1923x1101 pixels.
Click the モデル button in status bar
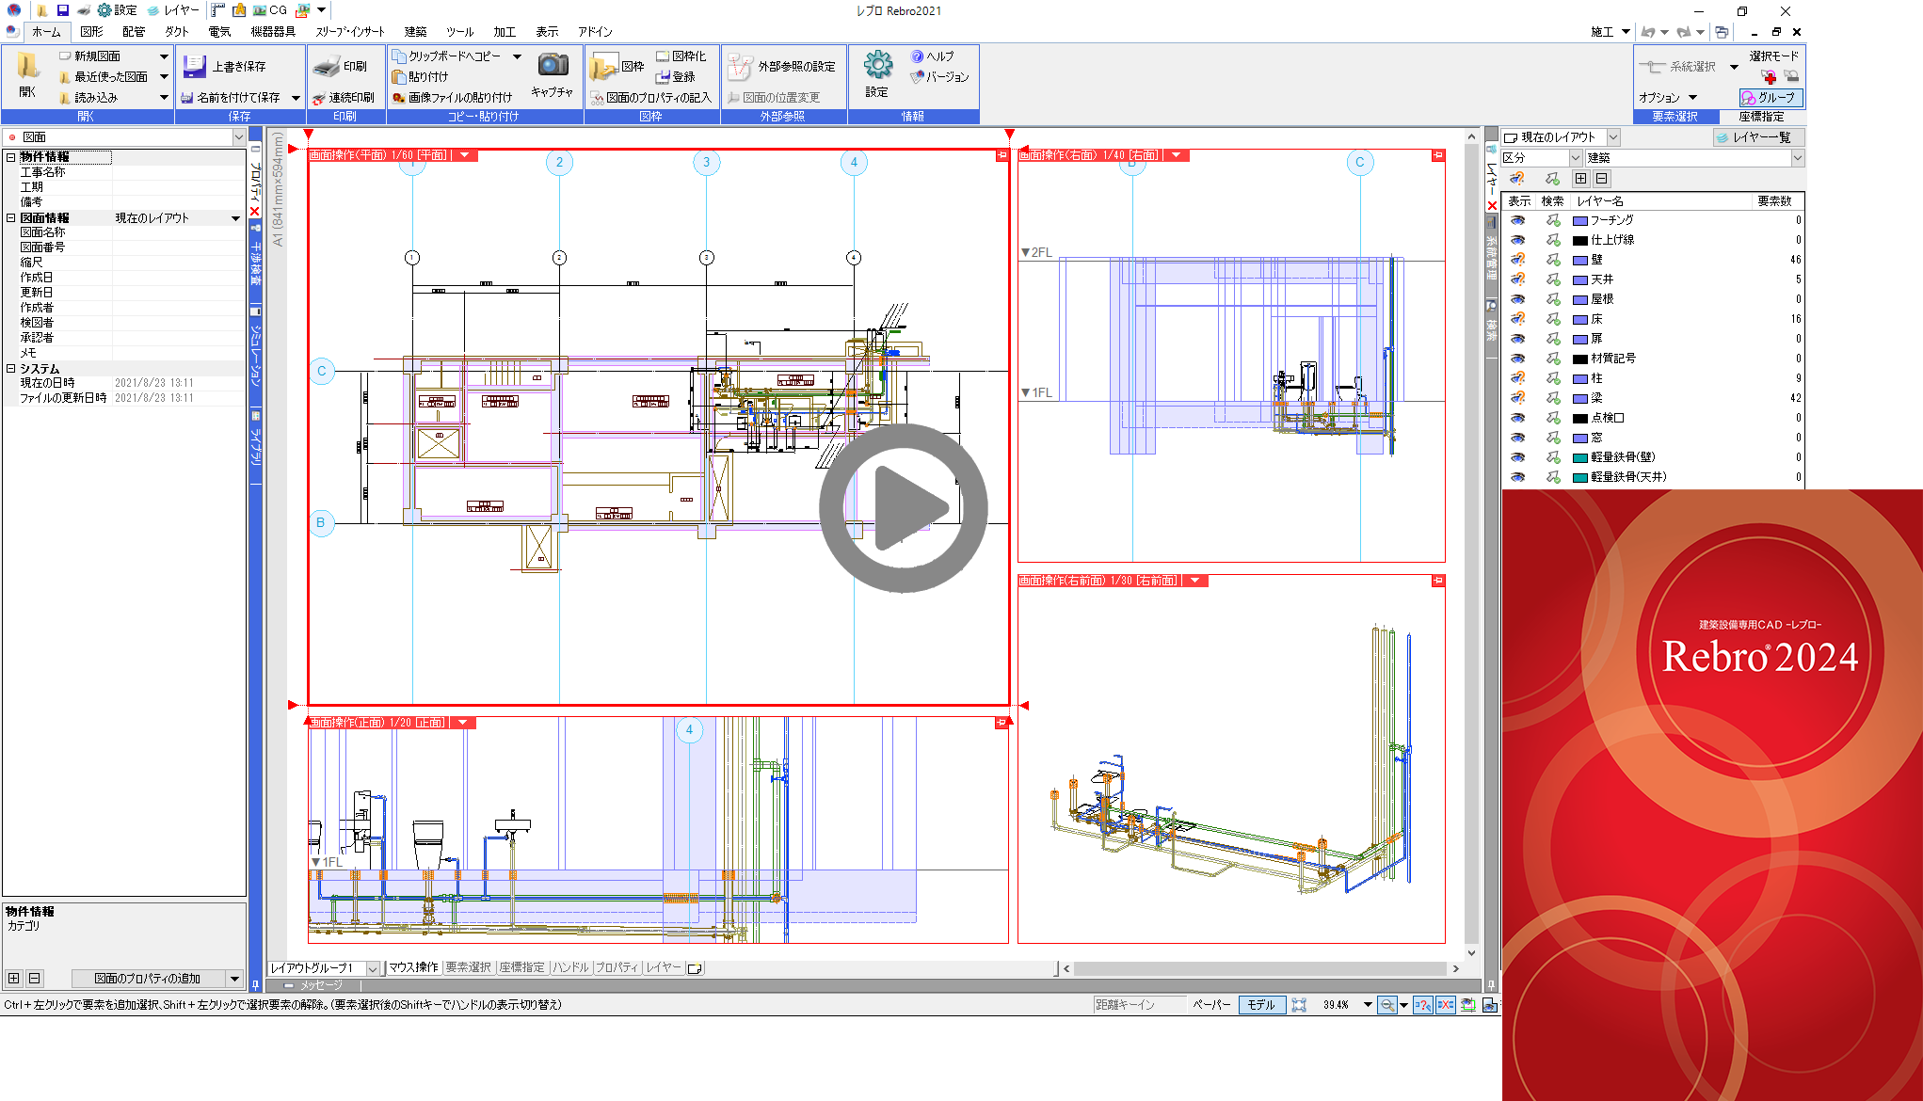click(1261, 1005)
